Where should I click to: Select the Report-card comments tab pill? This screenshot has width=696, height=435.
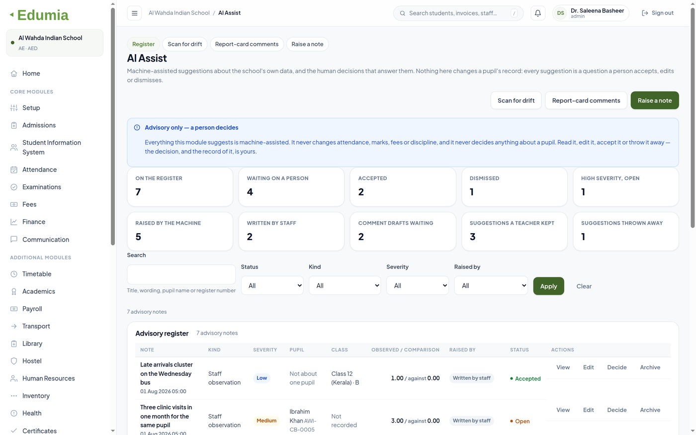(247, 44)
